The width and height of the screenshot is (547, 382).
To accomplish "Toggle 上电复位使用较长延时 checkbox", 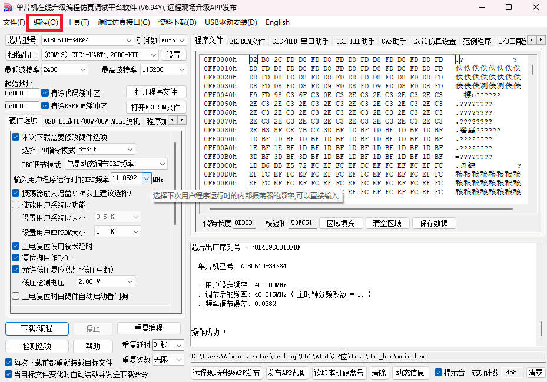I will (x=15, y=246).
